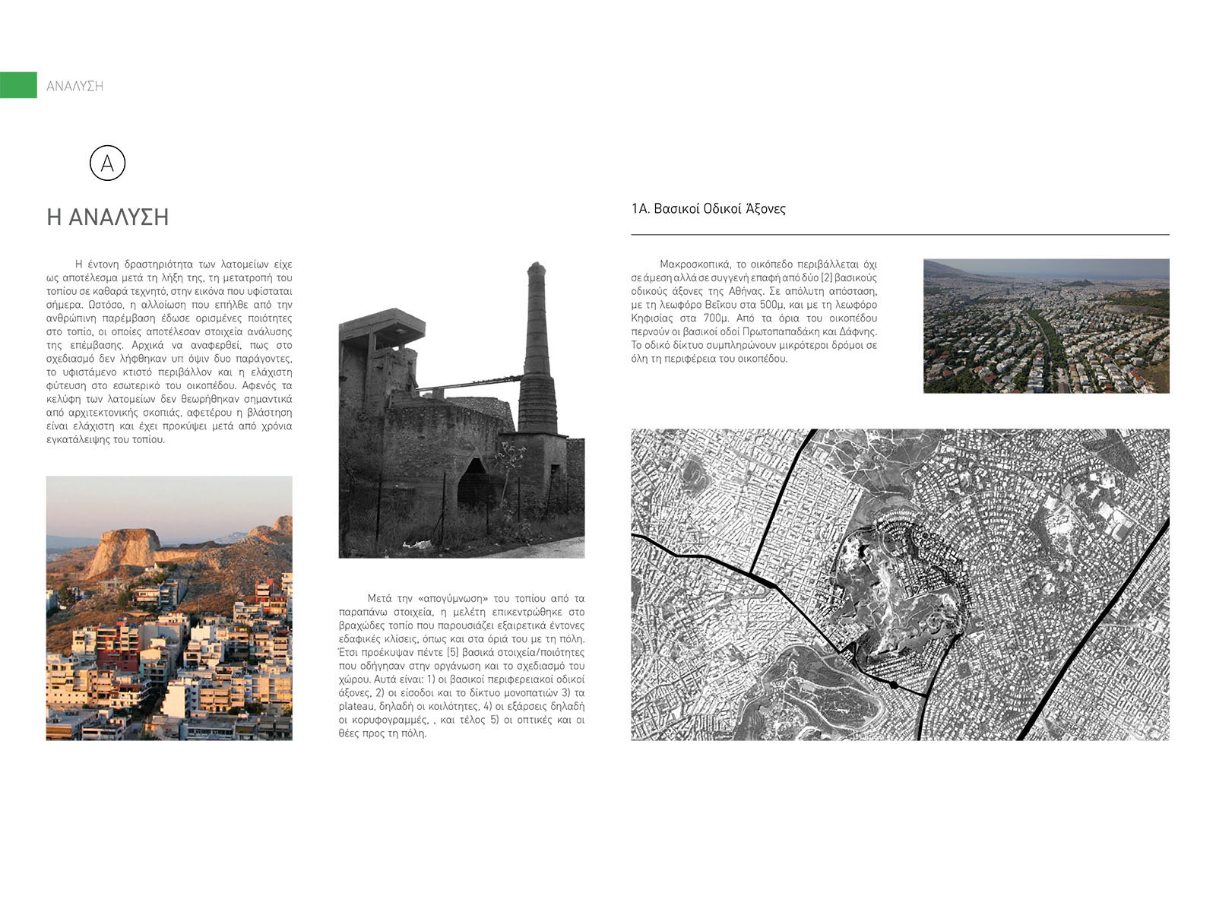The height and width of the screenshot is (912, 1216).
Task: Click the black-and-white satellite map
Action: [900, 584]
